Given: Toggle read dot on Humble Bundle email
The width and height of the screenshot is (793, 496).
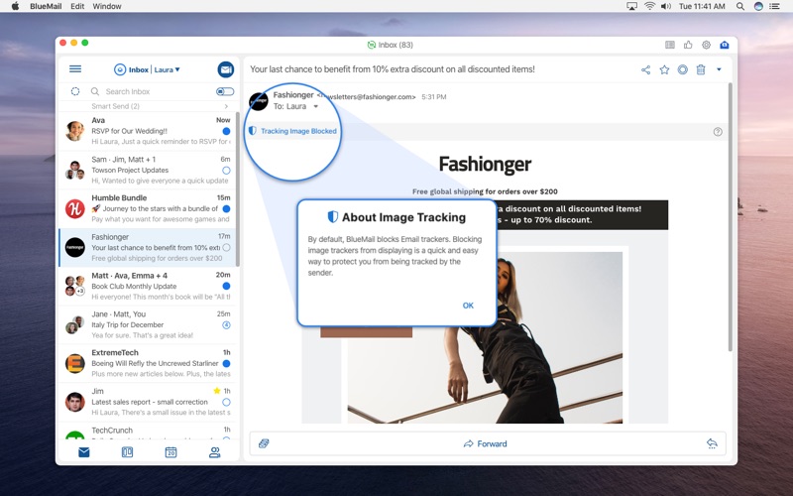Looking at the screenshot, I should click(x=227, y=208).
